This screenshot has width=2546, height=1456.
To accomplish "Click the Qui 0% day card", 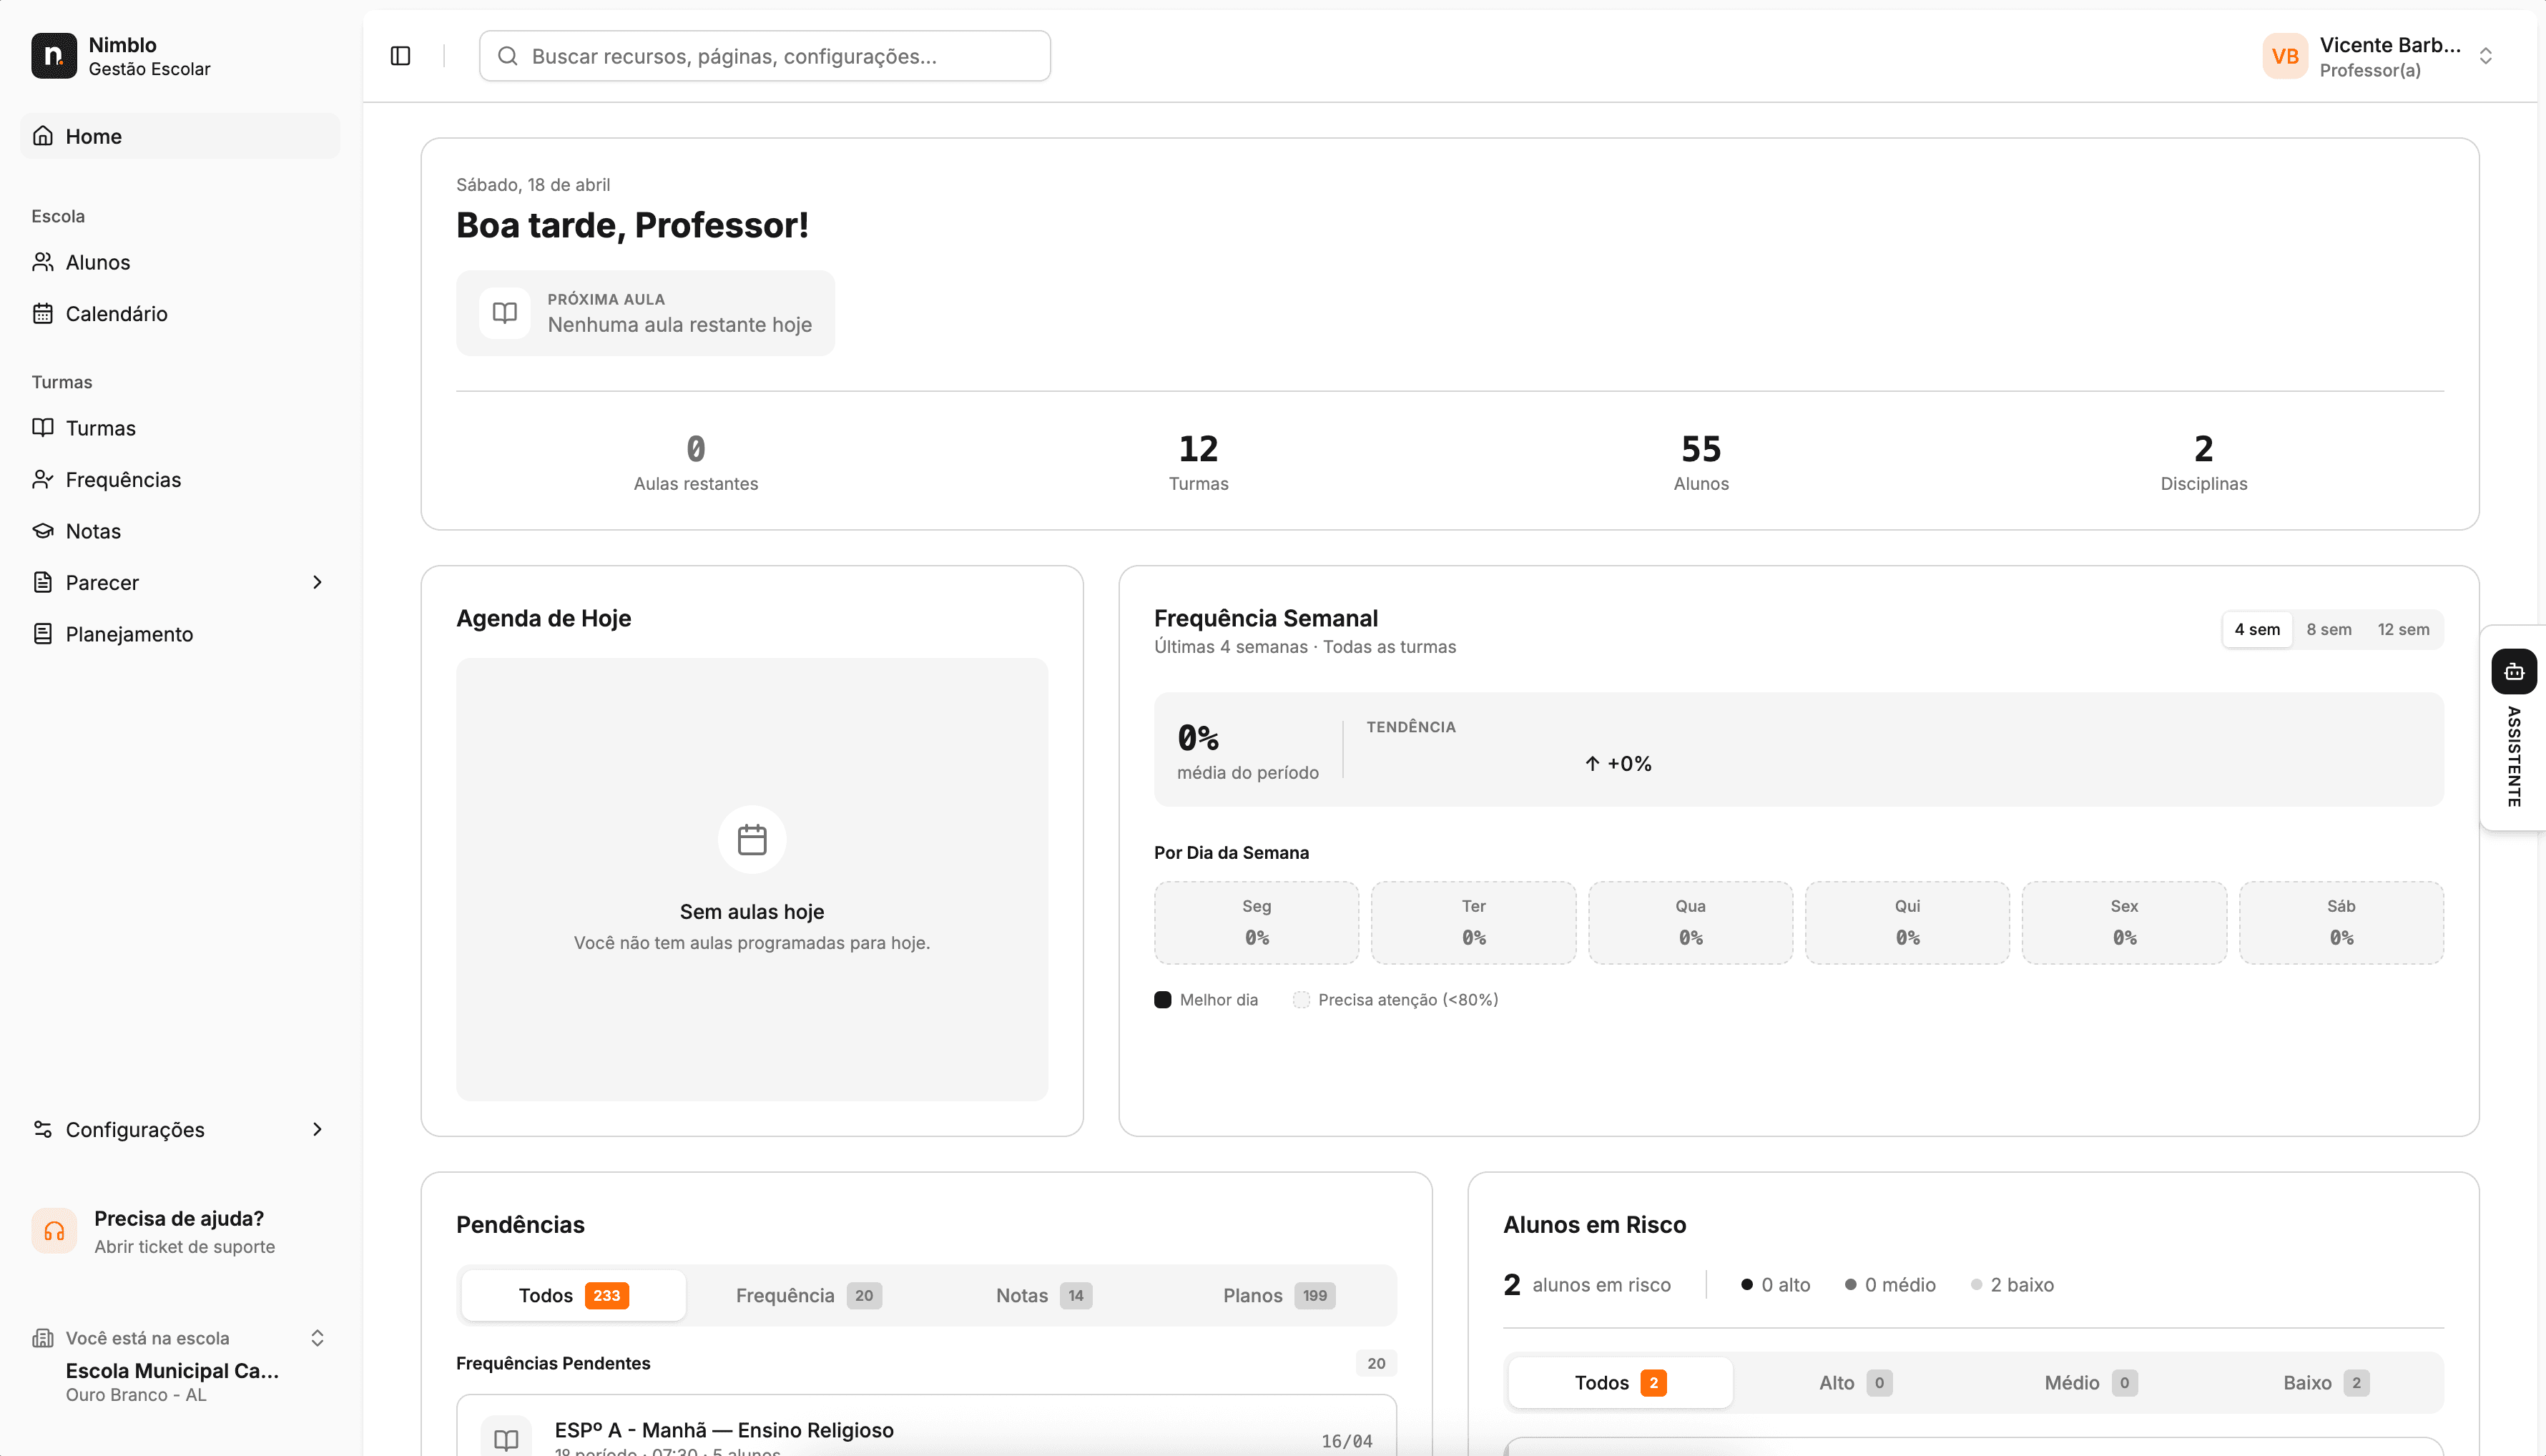I will tap(1907, 923).
